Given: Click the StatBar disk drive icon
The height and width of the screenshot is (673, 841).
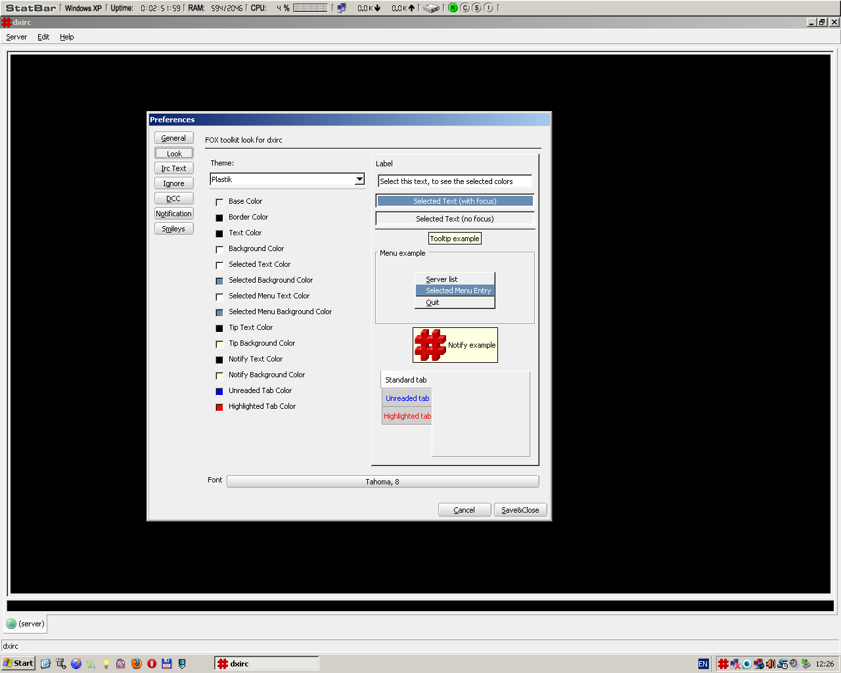Looking at the screenshot, I should click(x=431, y=8).
